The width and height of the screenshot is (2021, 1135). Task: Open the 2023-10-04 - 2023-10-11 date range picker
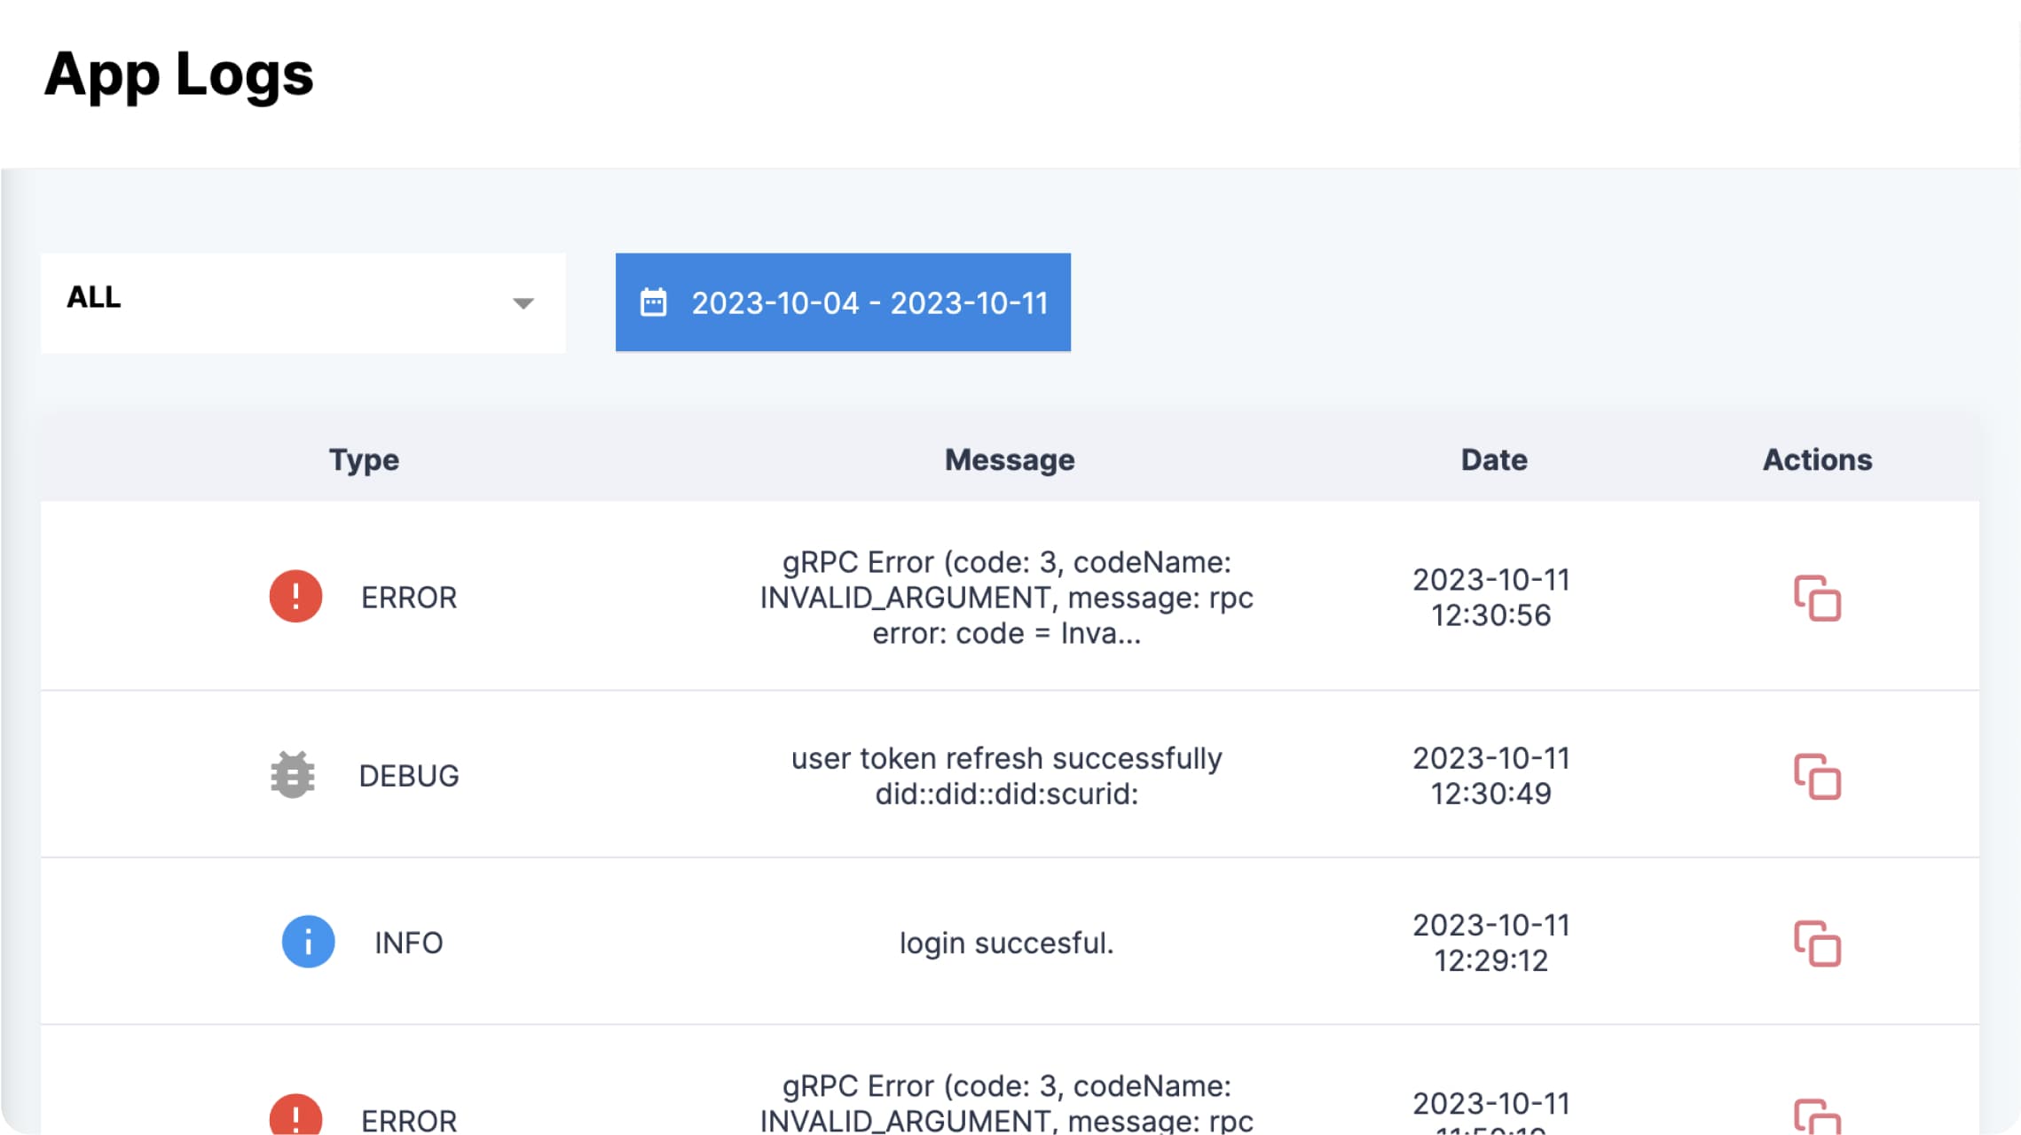843,302
